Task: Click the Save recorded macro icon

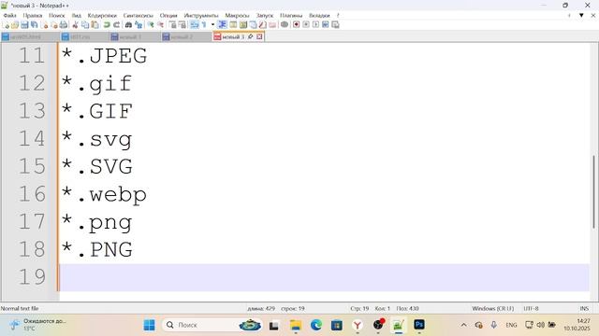Action: pos(335,25)
